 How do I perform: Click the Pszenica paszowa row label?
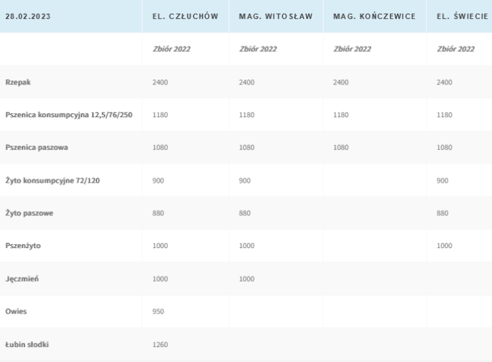coord(36,147)
